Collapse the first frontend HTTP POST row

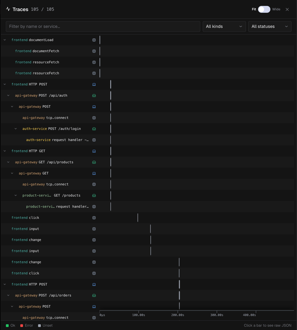pyautogui.click(x=4, y=84)
